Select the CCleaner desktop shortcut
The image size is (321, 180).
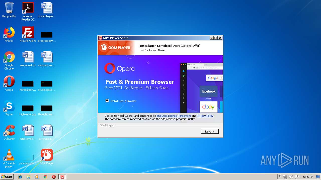pyautogui.click(x=9, y=132)
